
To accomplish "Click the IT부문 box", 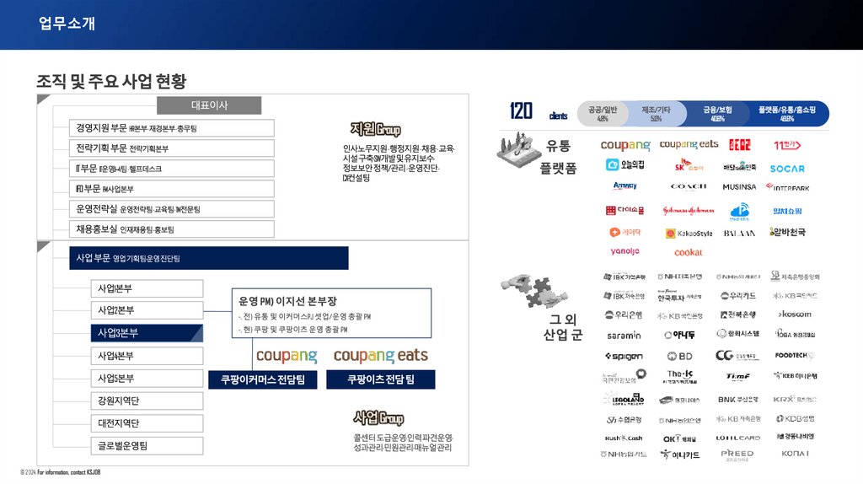I will (172, 169).
